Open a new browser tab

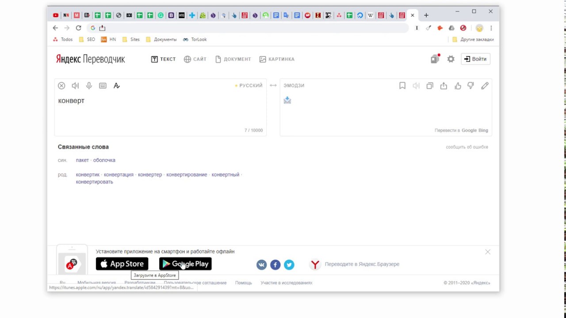[426, 15]
